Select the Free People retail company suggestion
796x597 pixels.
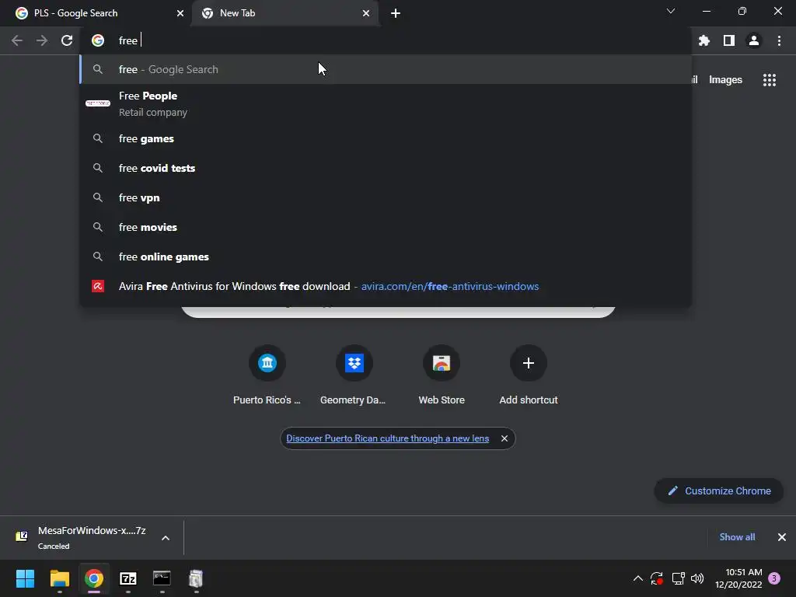[x=386, y=103]
